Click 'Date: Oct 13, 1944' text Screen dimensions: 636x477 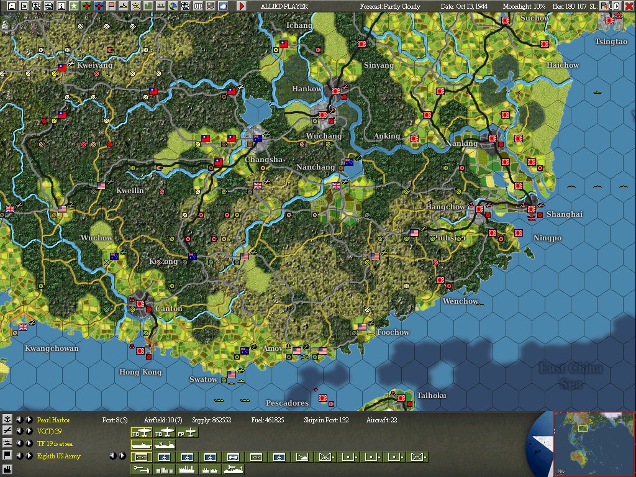click(x=464, y=6)
